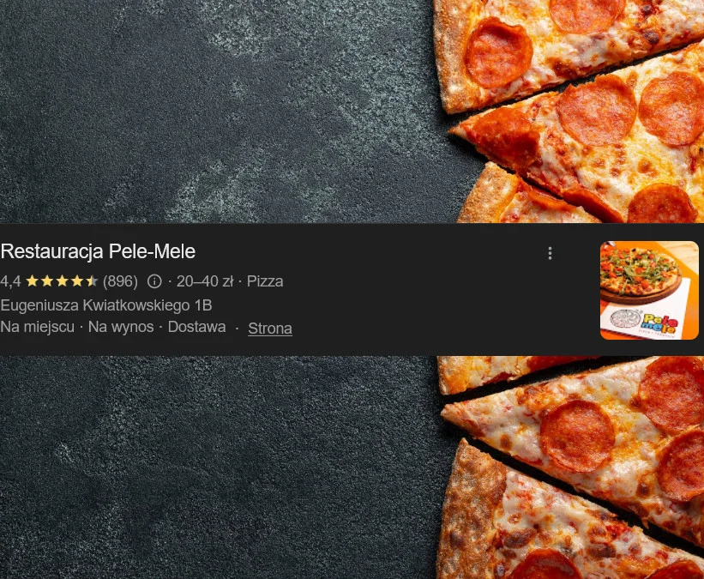Select the Na wynos takeaway option

click(x=121, y=327)
